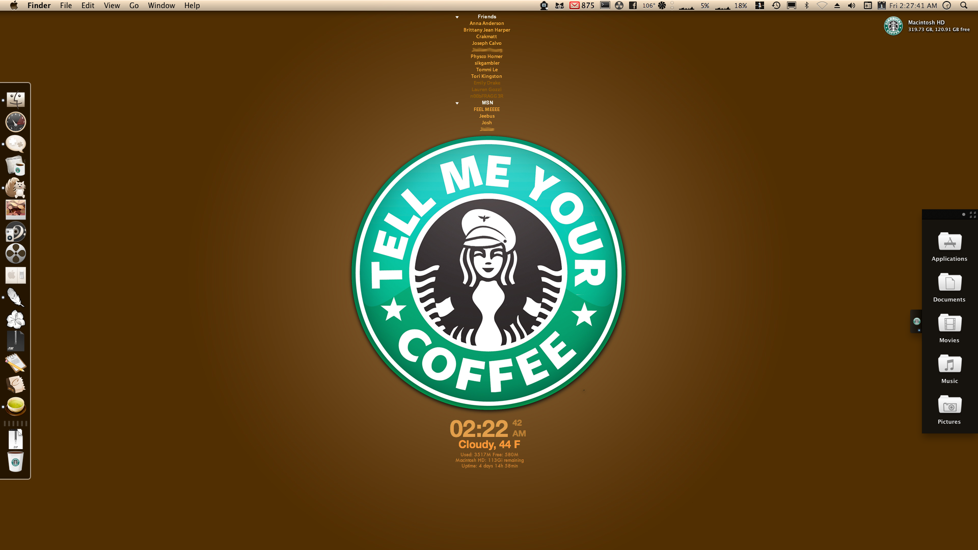Open the Pictures folder in side panel
This screenshot has height=550, width=978.
(x=949, y=410)
